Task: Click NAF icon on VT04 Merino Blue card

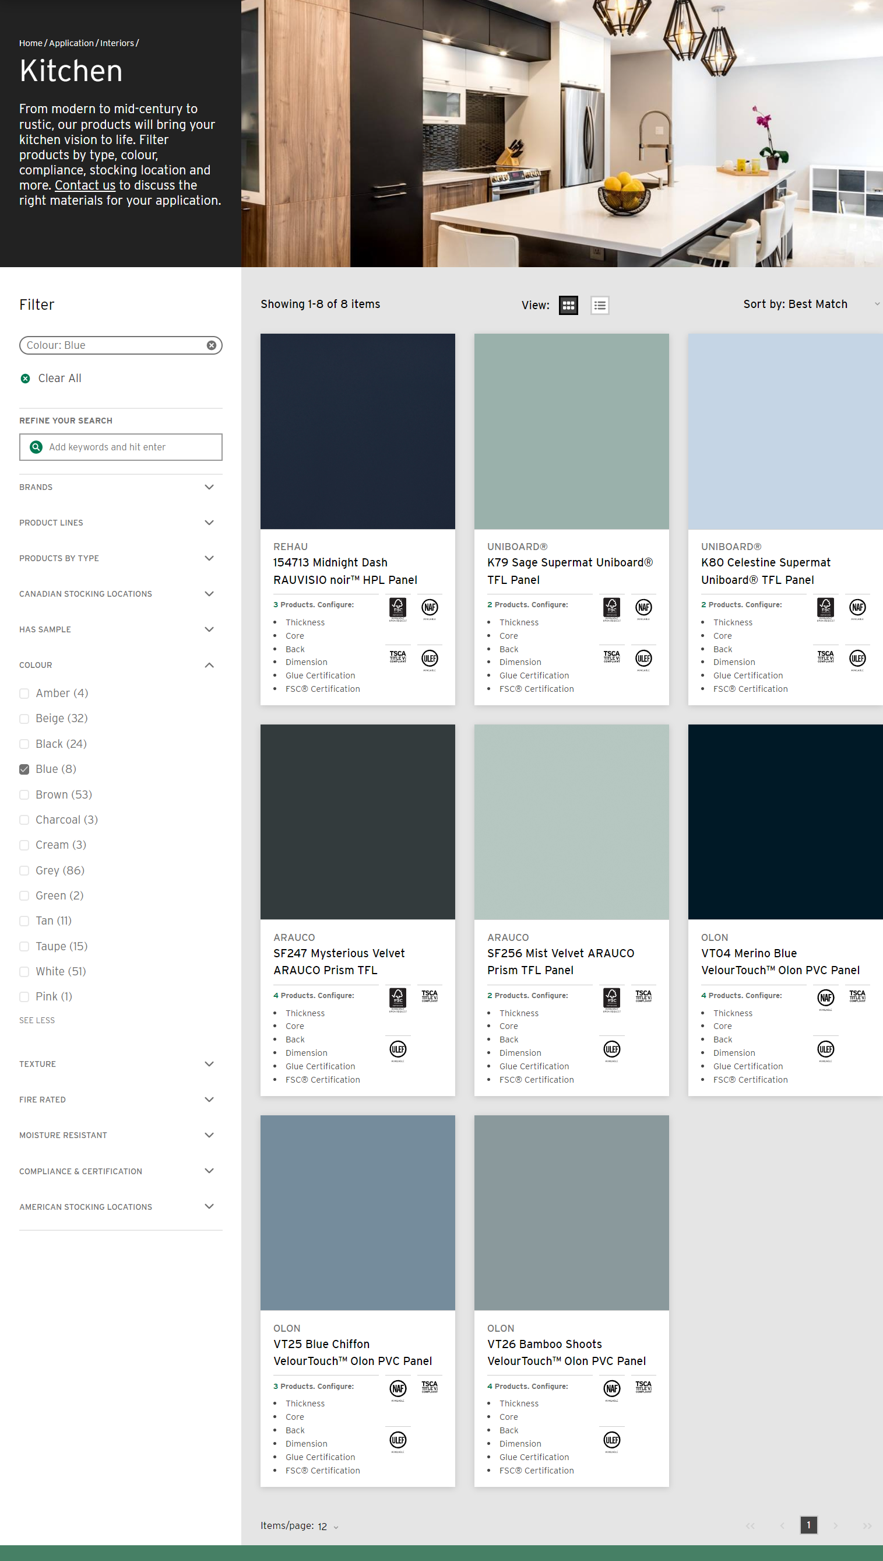Action: coord(825,1000)
